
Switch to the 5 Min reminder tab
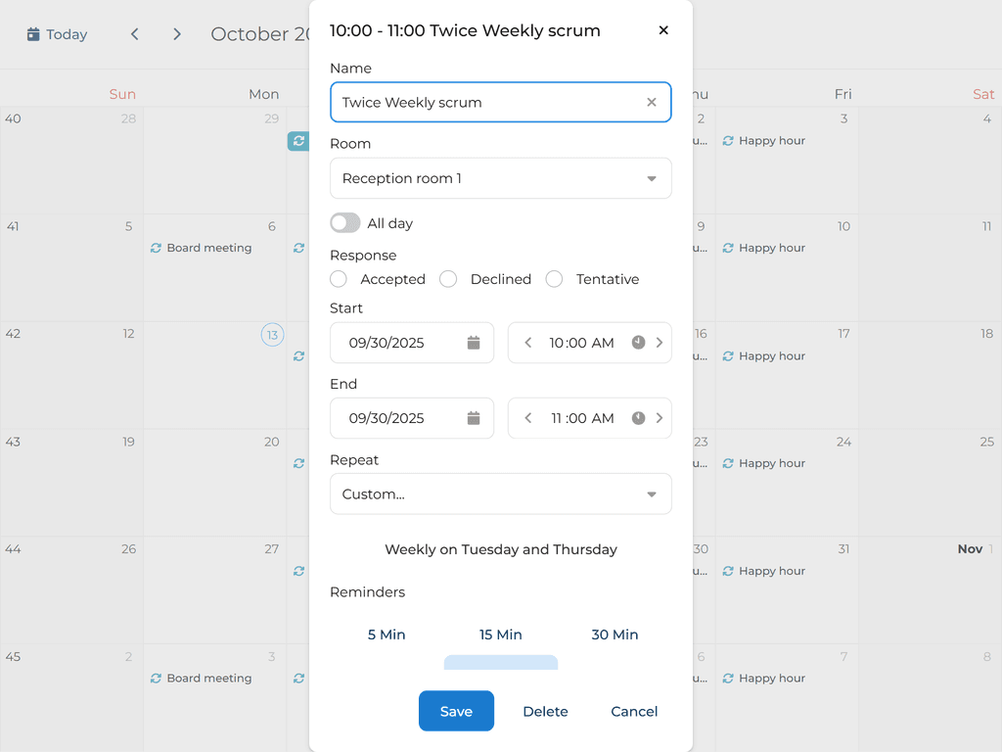(x=387, y=634)
